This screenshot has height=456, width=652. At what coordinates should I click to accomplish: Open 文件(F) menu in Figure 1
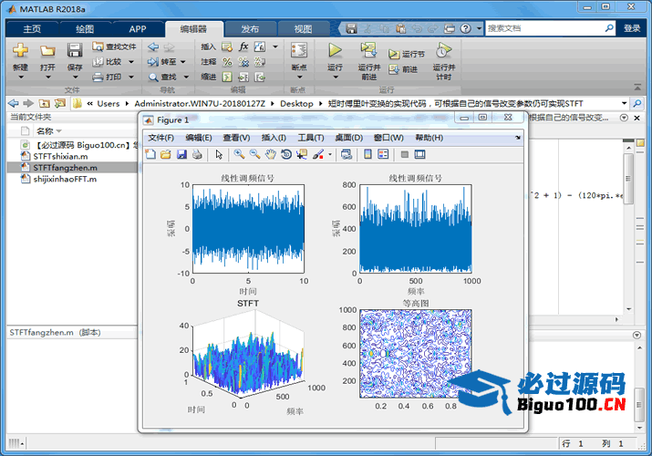tap(160, 138)
